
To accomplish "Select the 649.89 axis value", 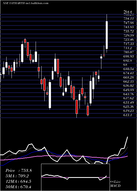I will click(x=129, y=90).
